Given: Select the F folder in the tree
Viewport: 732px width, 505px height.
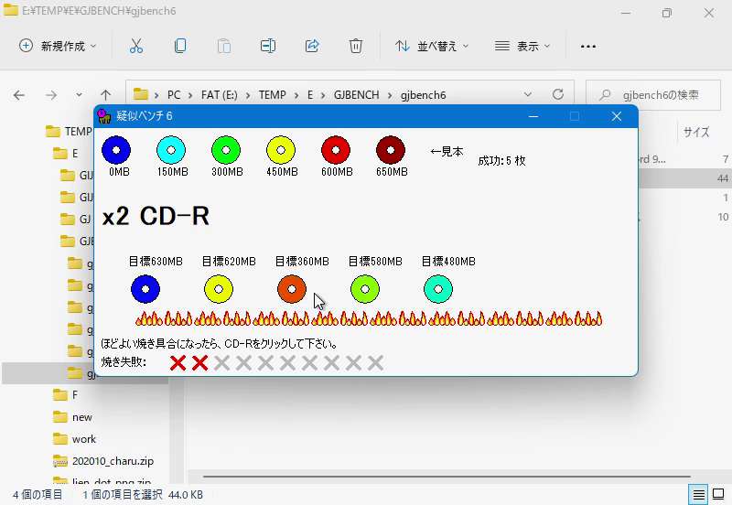Looking at the screenshot, I should pos(66,395).
